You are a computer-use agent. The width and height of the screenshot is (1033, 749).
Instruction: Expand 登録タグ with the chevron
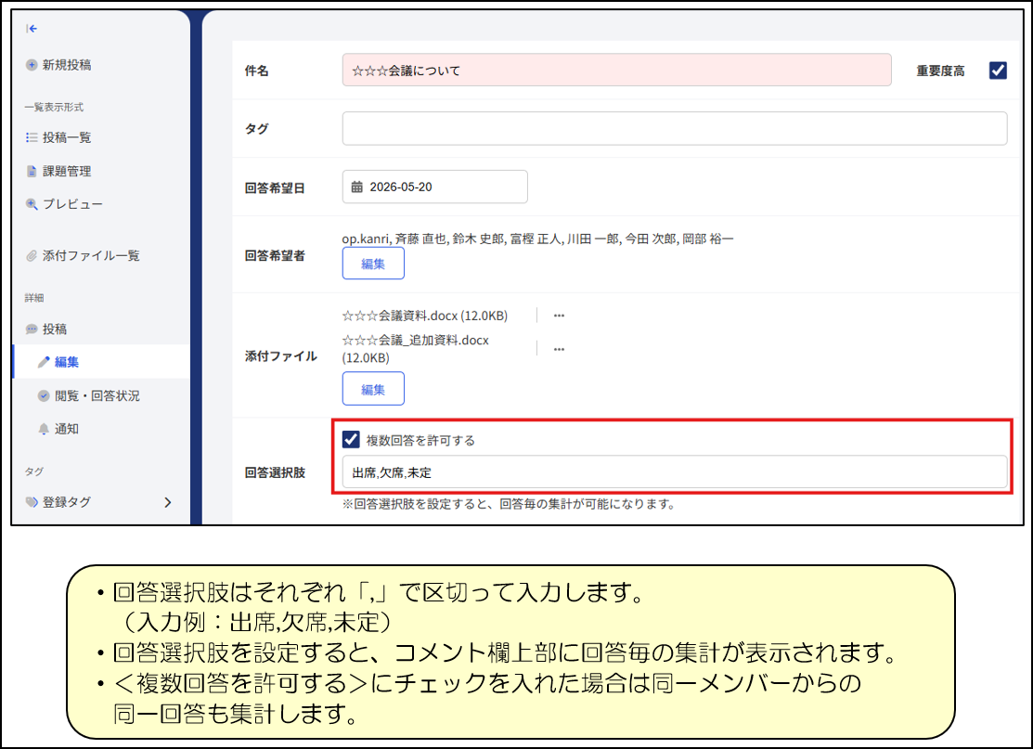167,502
